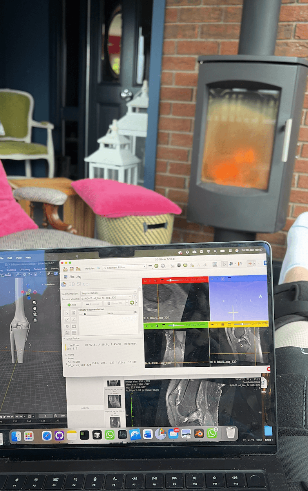Open the Segmentation selector dropdown
The width and height of the screenshot is (308, 491).
coord(109,293)
